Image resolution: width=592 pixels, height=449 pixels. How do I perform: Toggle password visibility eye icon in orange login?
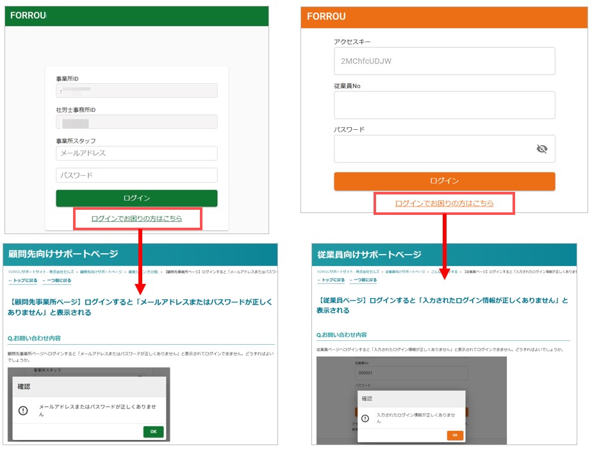(542, 149)
